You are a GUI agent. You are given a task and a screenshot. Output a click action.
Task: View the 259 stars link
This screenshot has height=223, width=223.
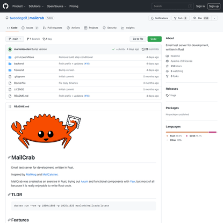pyautogui.click(x=174, y=66)
